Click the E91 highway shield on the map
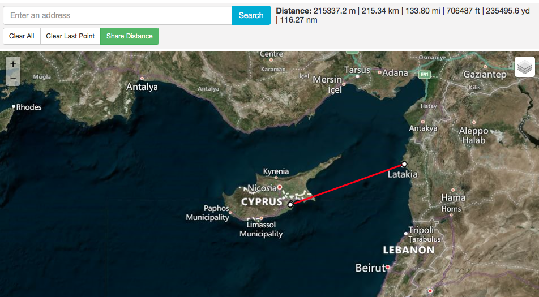539x297 pixels. click(x=425, y=74)
